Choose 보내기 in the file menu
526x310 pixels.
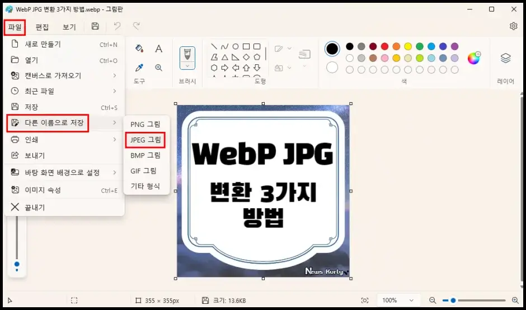64,155
